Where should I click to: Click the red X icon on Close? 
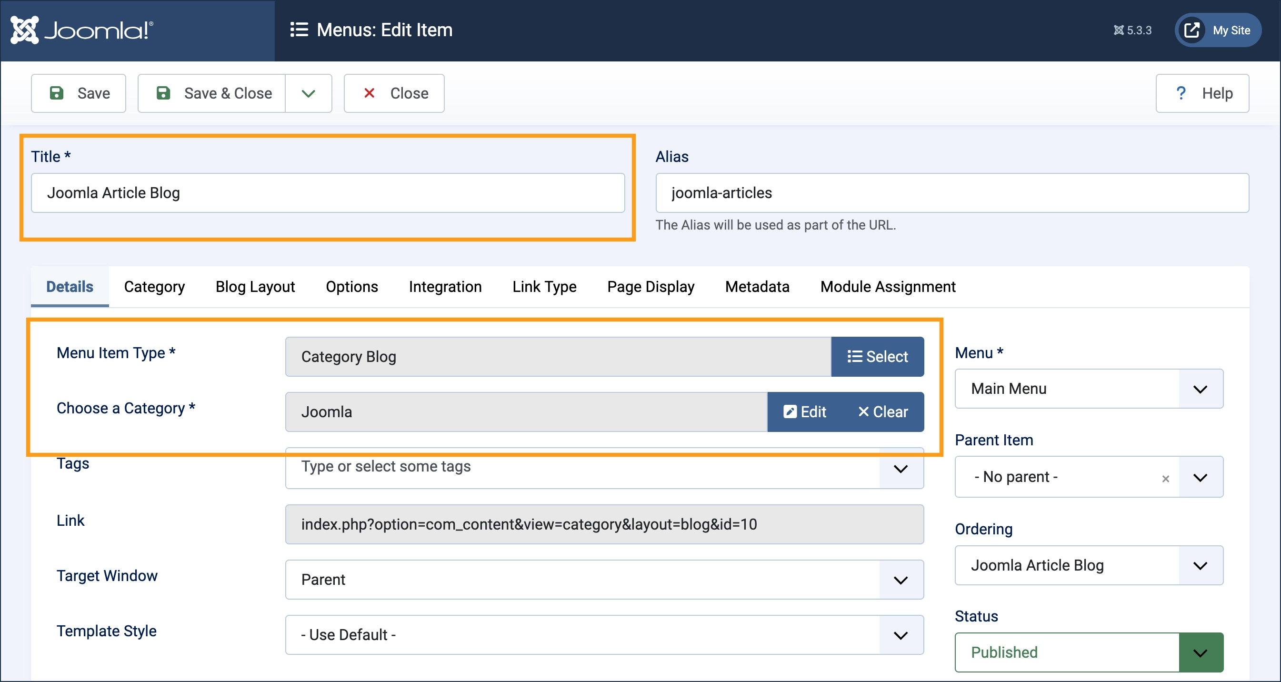coord(370,93)
